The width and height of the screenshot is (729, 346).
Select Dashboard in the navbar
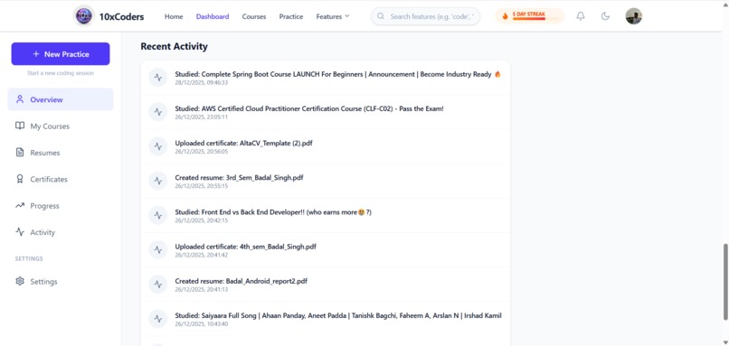213,16
